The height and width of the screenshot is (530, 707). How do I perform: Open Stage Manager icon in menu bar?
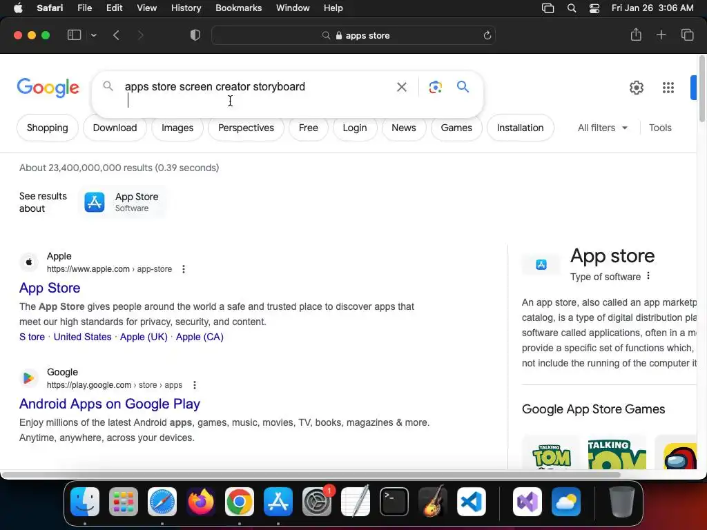[548, 8]
